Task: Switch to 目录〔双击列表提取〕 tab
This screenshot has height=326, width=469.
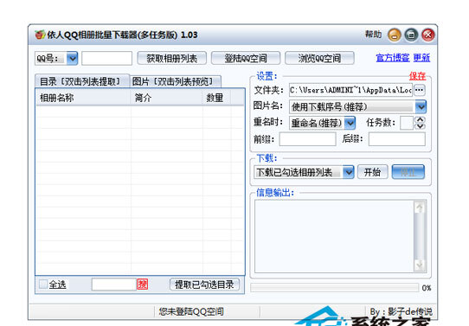Action: pyautogui.click(x=81, y=81)
